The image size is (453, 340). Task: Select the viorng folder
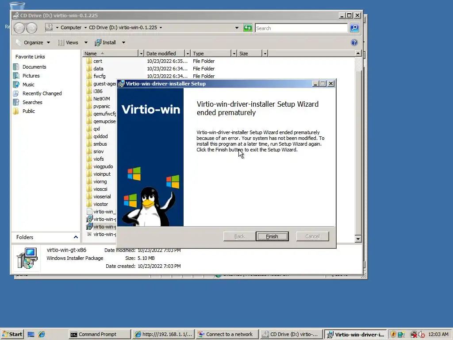coord(100,181)
